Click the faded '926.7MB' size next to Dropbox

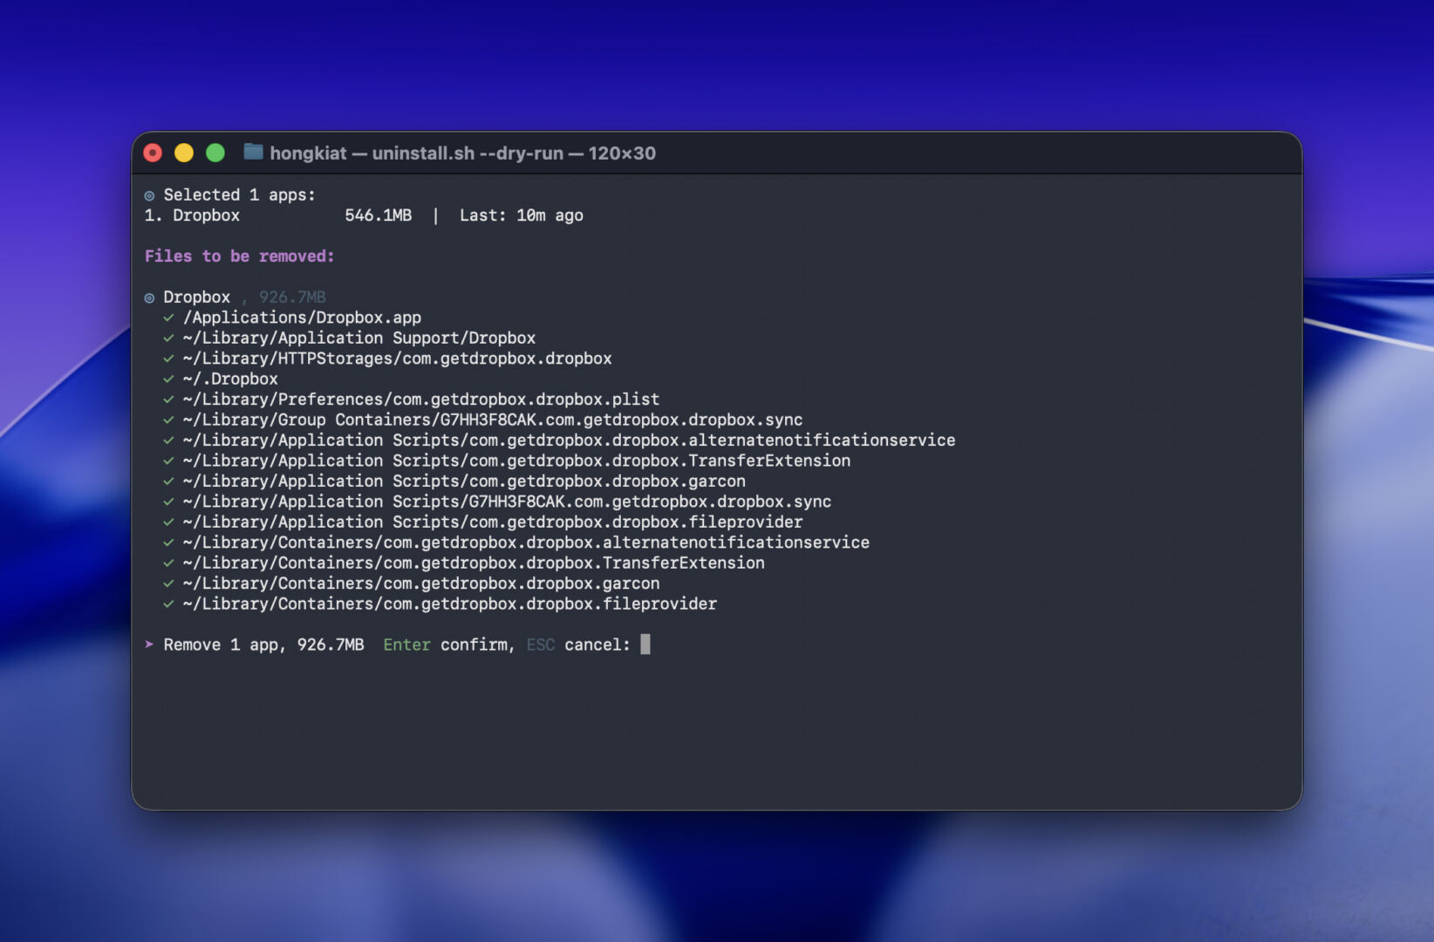(292, 297)
